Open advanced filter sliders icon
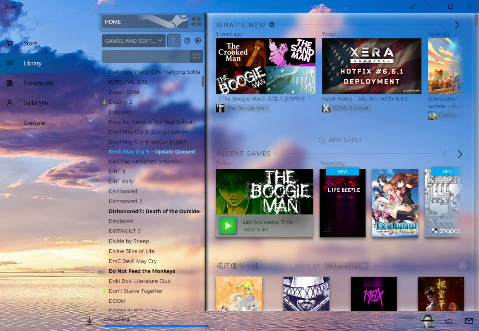This screenshot has width=479, height=331. point(196,56)
